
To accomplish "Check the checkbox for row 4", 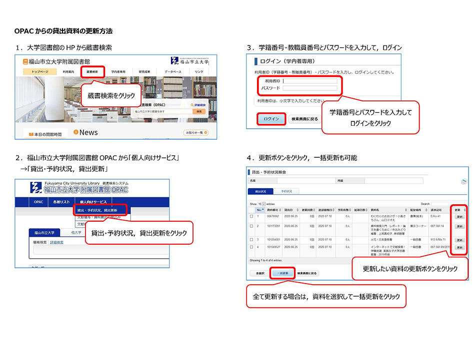I will click(251, 247).
